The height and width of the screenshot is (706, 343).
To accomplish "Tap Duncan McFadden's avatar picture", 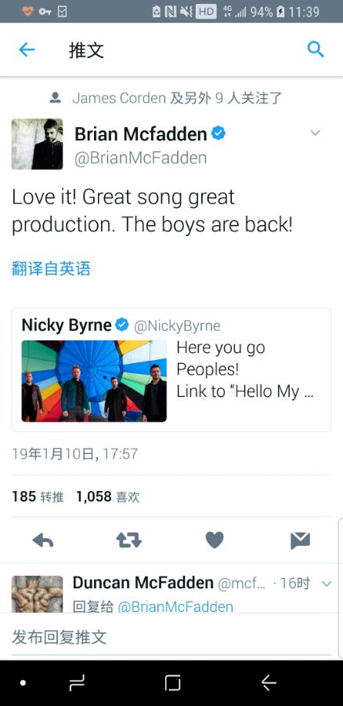I will pos(38,594).
